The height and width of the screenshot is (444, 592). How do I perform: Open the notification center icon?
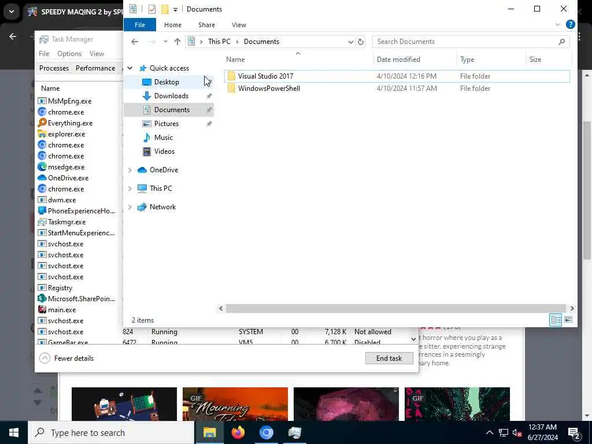(574, 433)
